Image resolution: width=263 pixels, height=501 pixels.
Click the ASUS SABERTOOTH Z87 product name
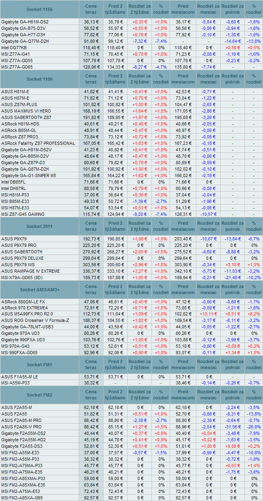[26, 117]
